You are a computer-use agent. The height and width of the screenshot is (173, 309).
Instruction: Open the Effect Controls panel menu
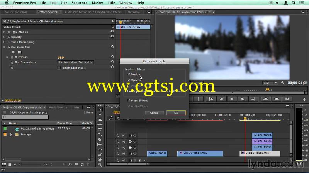coord(148,12)
